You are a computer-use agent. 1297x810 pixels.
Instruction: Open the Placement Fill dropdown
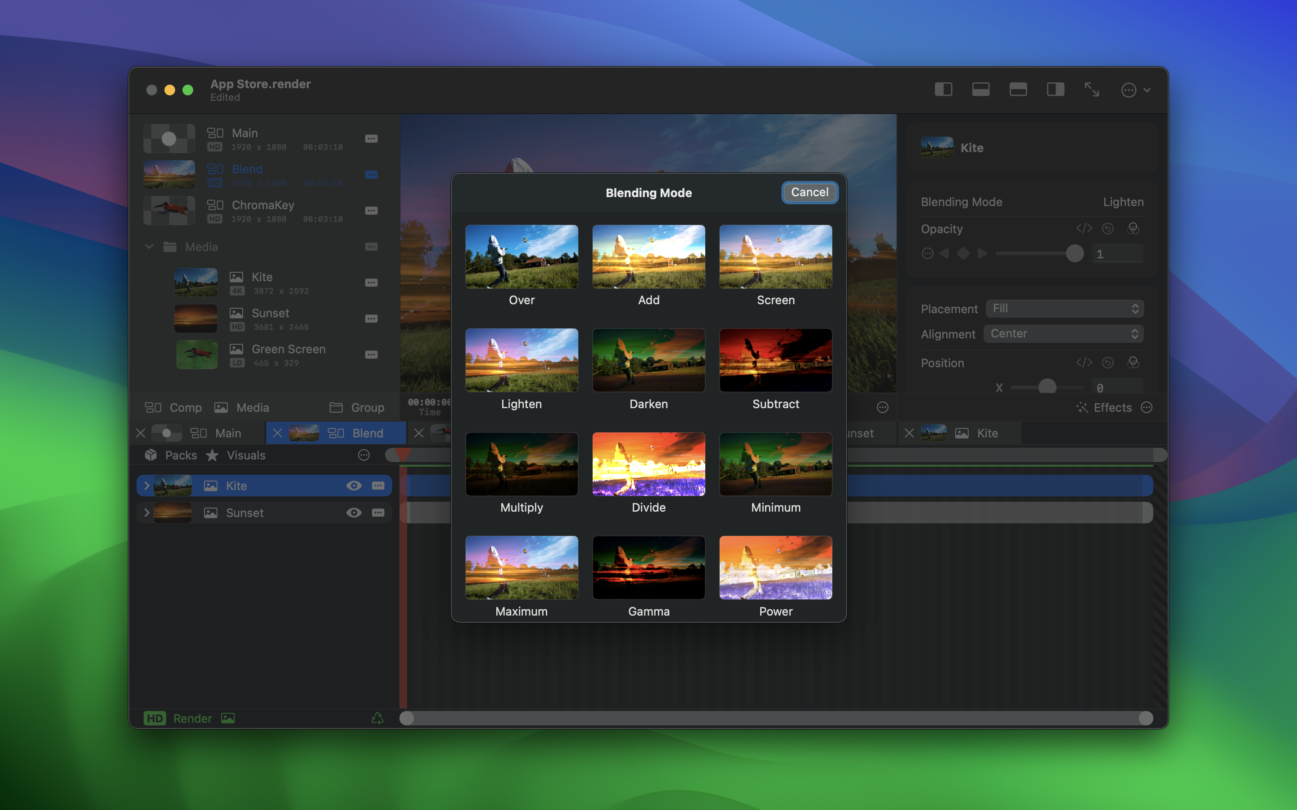pyautogui.click(x=1065, y=309)
